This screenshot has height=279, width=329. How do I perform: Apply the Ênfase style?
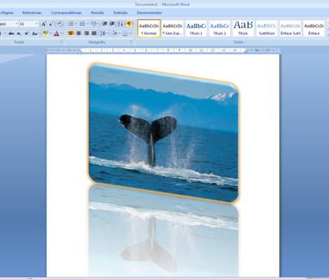[314, 29]
